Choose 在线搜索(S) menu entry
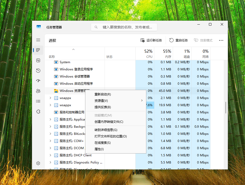This screenshot has height=185, width=245. point(116,143)
